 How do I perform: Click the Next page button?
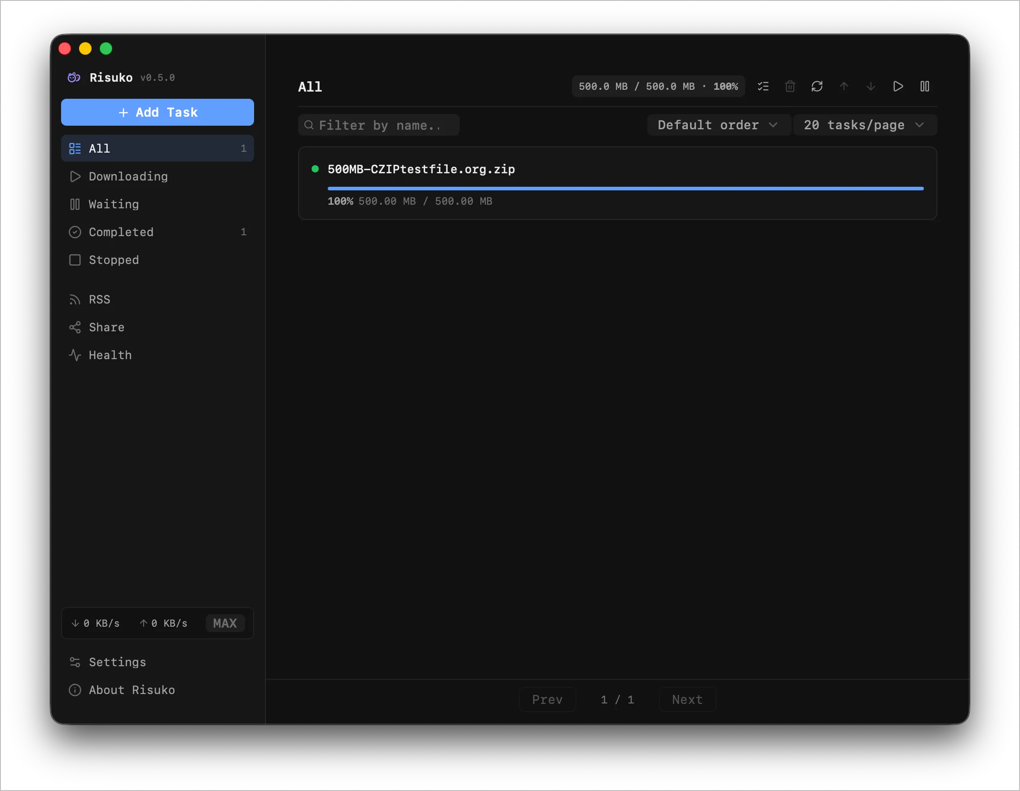coord(687,699)
